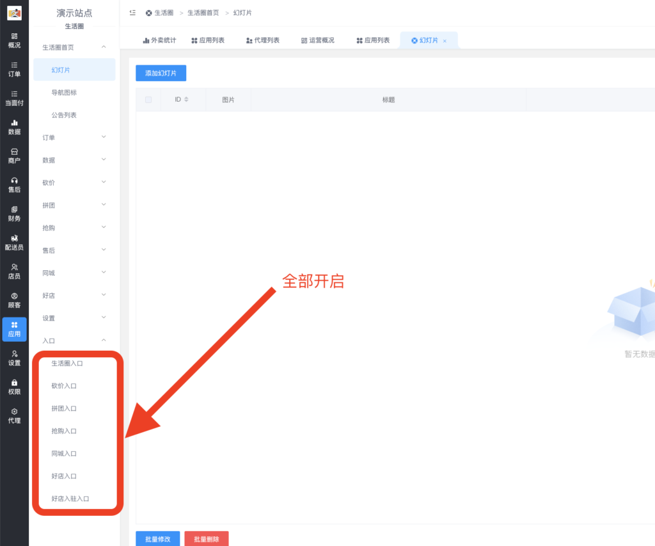The height and width of the screenshot is (546, 655).
Task: Open the 商户 merchants panel
Action: [x=14, y=156]
